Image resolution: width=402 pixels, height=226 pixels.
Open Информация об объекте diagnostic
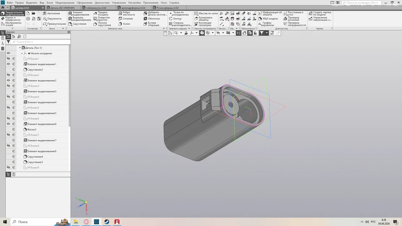pos(270,13)
